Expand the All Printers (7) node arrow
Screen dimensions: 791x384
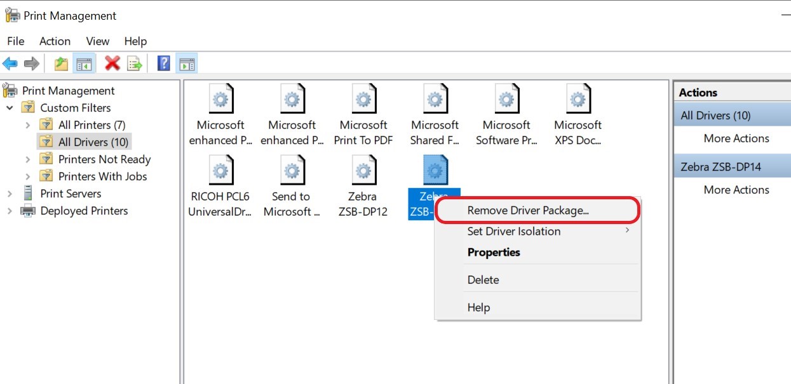point(28,125)
